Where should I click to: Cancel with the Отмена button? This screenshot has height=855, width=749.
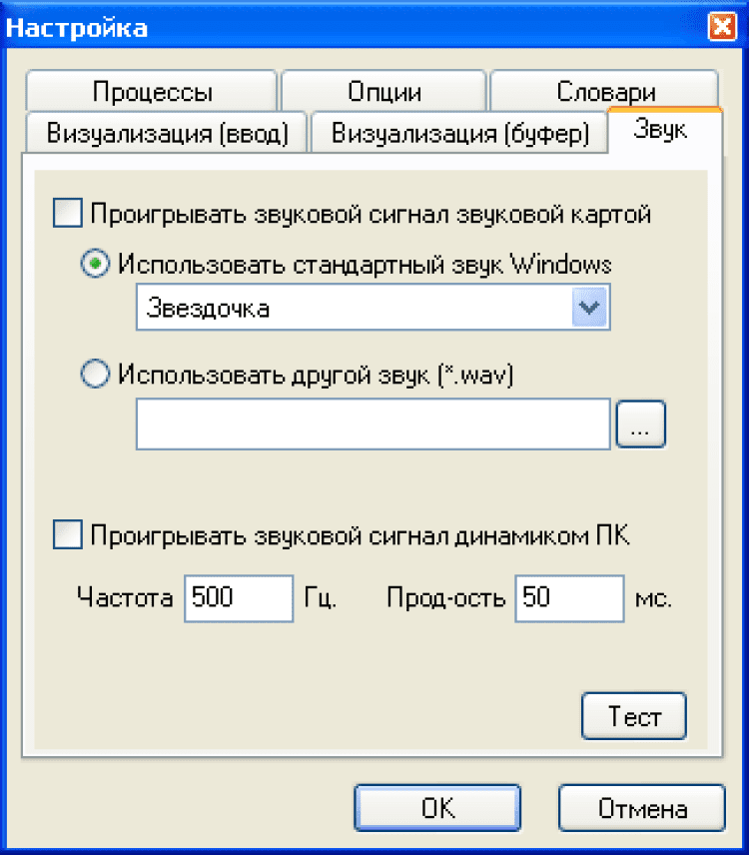coord(641,807)
